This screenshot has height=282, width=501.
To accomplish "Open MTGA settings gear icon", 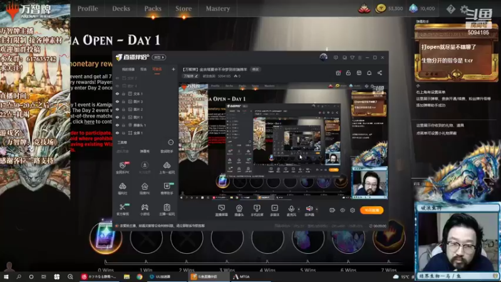I will 464,9.
